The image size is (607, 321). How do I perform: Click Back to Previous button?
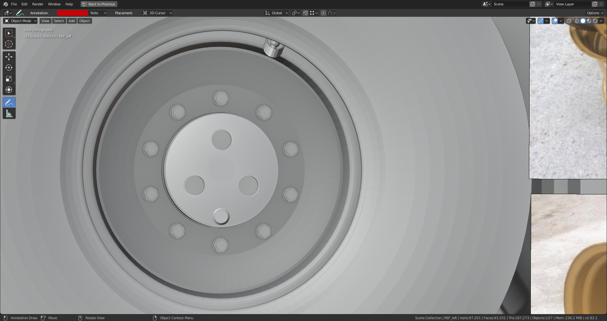[99, 4]
